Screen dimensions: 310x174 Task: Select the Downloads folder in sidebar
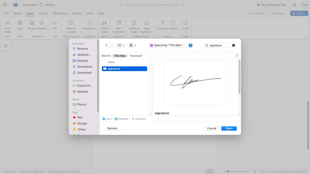click(x=84, y=73)
